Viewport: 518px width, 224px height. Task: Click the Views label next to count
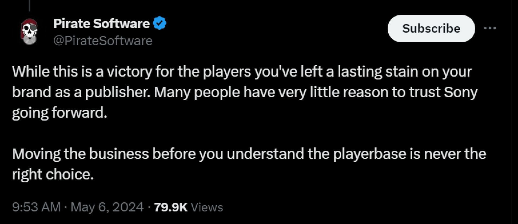tap(207, 207)
